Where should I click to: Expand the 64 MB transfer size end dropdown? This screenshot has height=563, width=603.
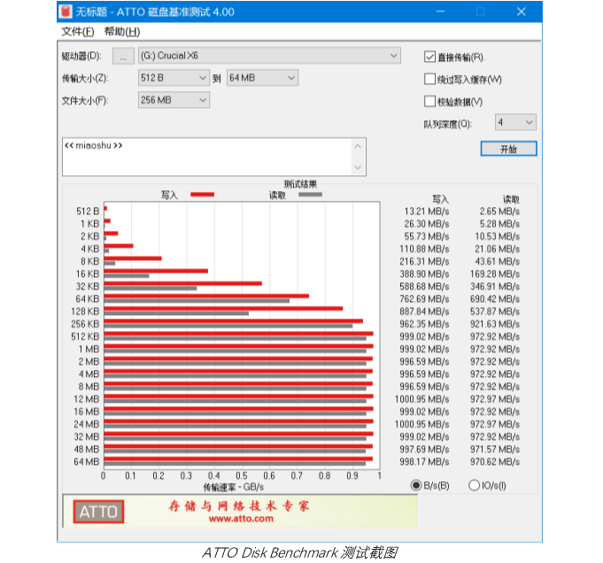coord(262,78)
